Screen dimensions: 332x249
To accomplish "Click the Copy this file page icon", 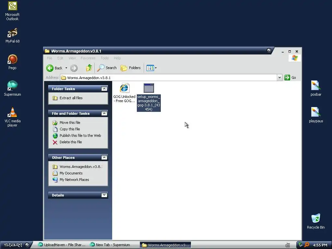I will (55, 129).
